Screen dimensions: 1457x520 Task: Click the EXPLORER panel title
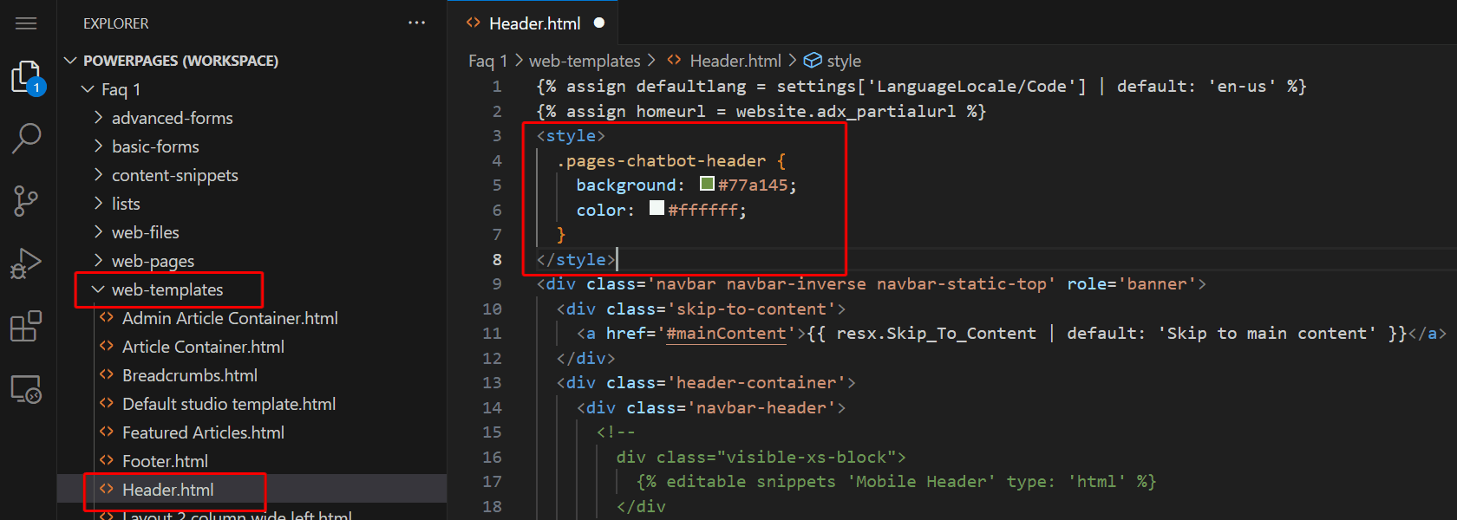tap(116, 23)
